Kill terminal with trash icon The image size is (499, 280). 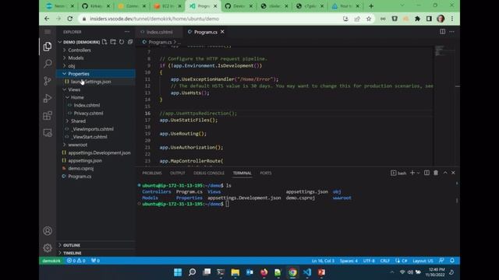pos(436,173)
